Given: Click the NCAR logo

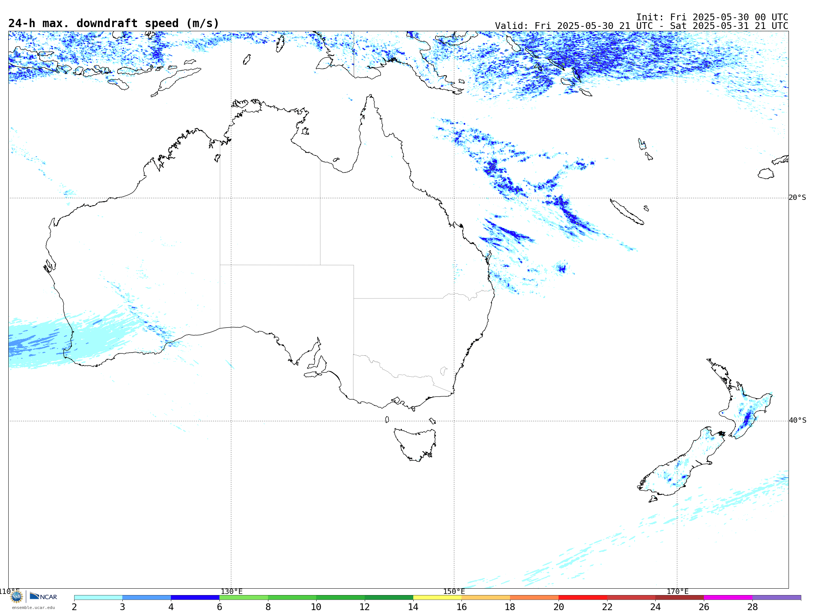Looking at the screenshot, I should (x=43, y=596).
